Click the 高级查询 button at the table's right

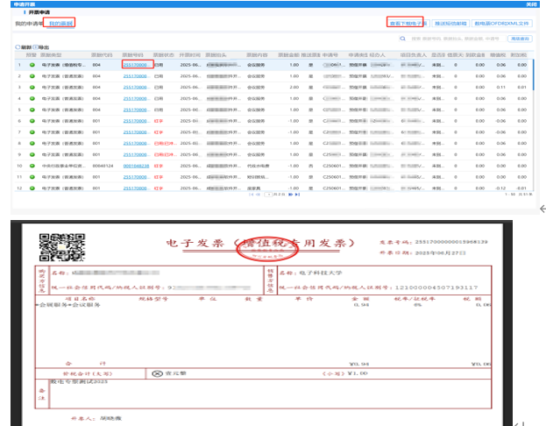pos(521,39)
